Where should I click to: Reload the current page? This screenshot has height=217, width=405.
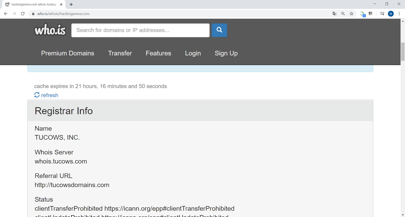click(x=23, y=14)
